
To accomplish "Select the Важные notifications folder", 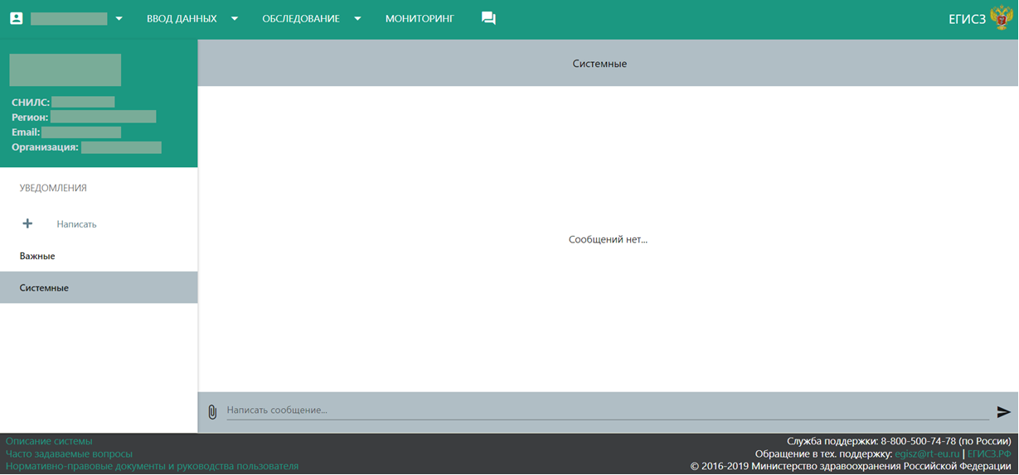I will (x=99, y=256).
